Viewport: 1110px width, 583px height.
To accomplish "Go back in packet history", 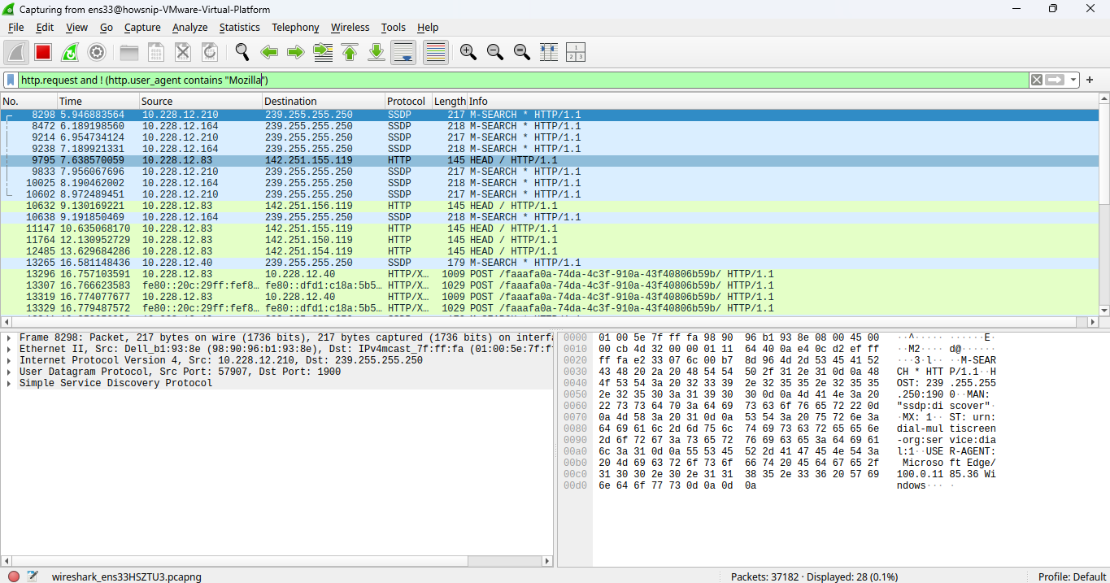I will click(x=269, y=52).
